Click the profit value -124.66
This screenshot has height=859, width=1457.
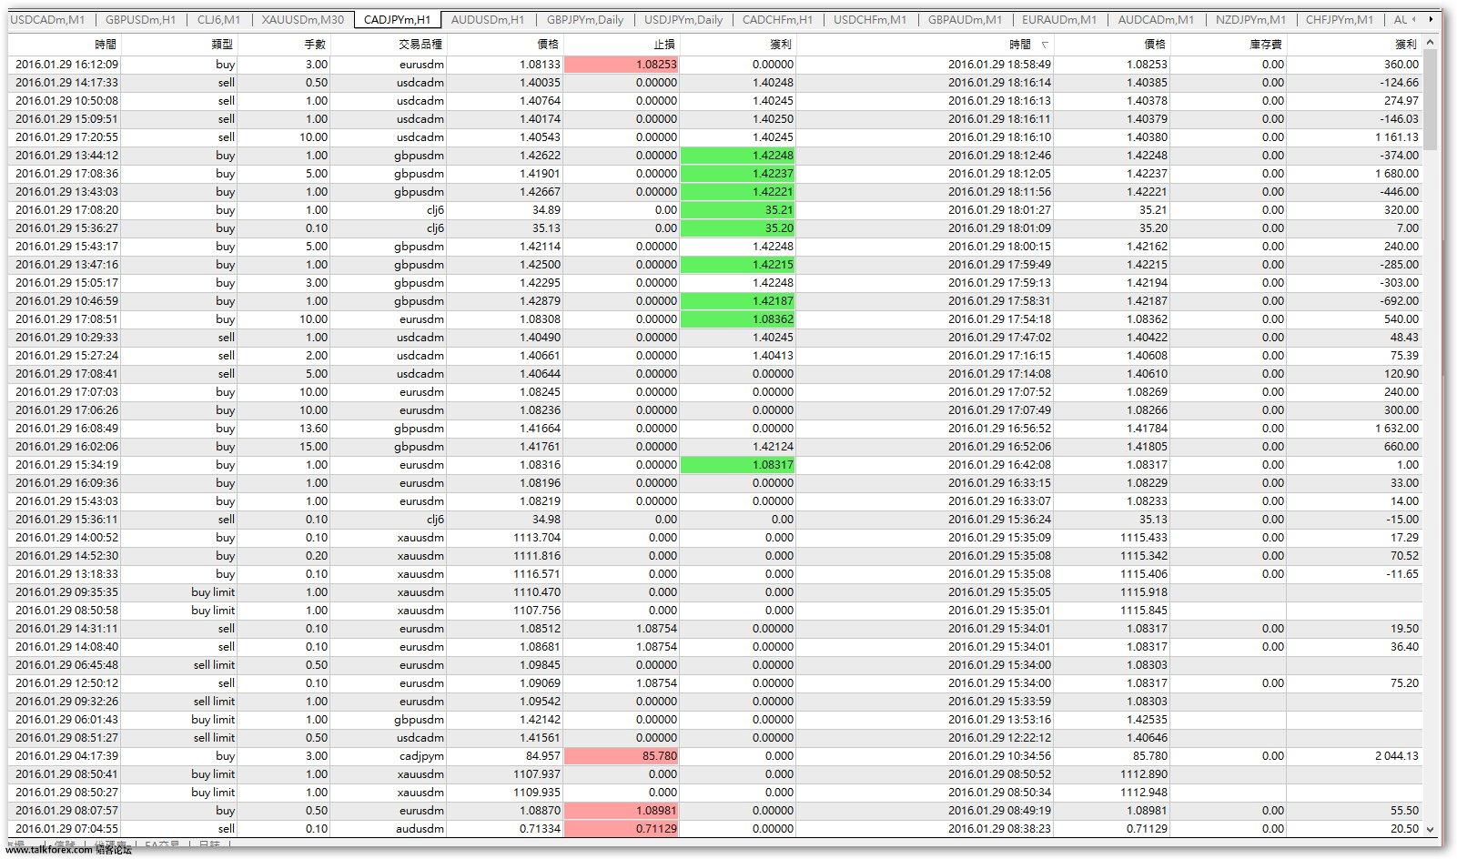click(1399, 83)
